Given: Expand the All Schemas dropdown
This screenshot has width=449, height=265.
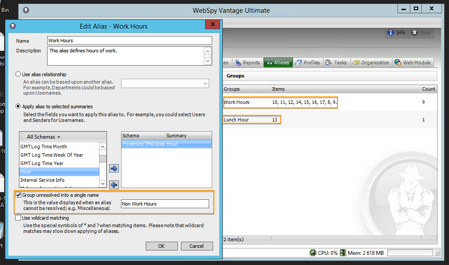Looking at the screenshot, I should click(44, 137).
